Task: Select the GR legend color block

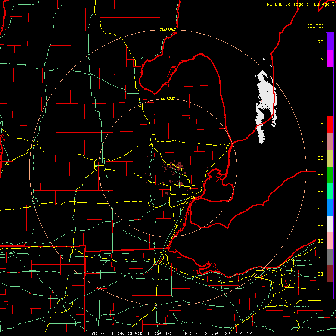Action: click(330, 141)
